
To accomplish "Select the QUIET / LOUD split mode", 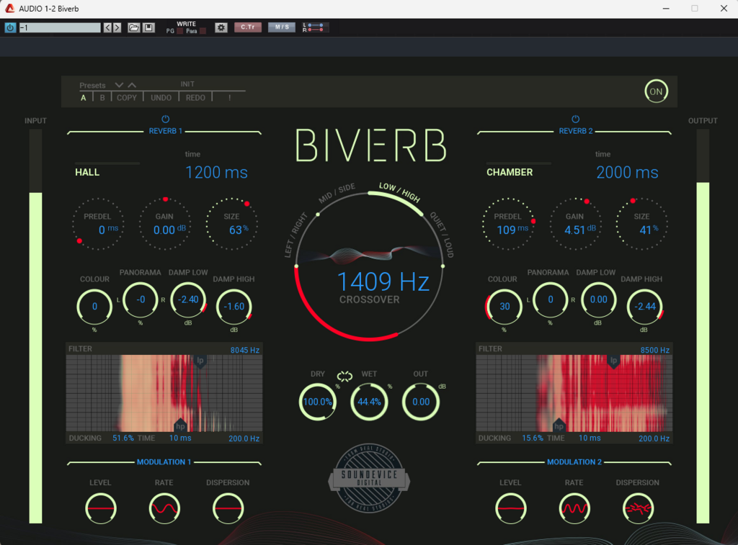I will (442, 235).
